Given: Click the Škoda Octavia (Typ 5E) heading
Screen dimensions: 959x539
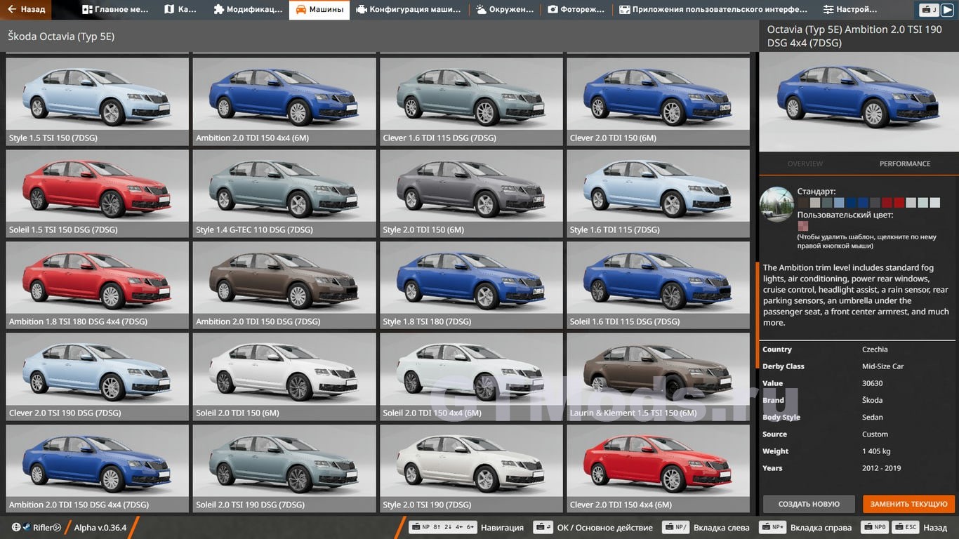Looking at the screenshot, I should pyautogui.click(x=61, y=36).
